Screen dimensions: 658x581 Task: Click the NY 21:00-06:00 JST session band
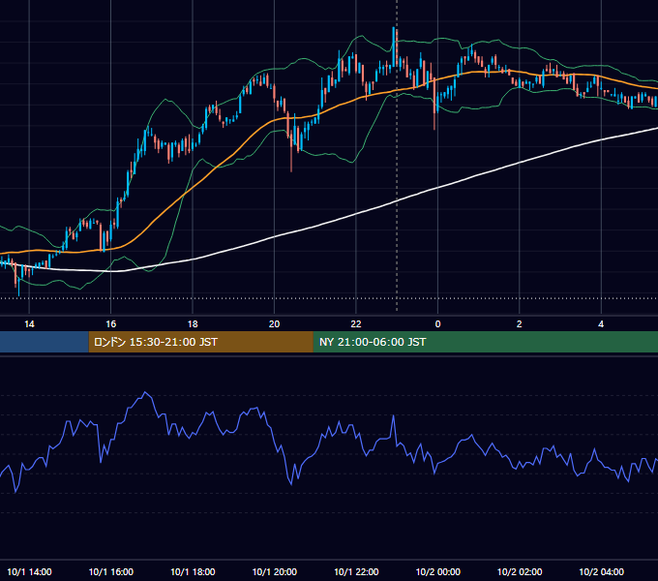[486, 342]
